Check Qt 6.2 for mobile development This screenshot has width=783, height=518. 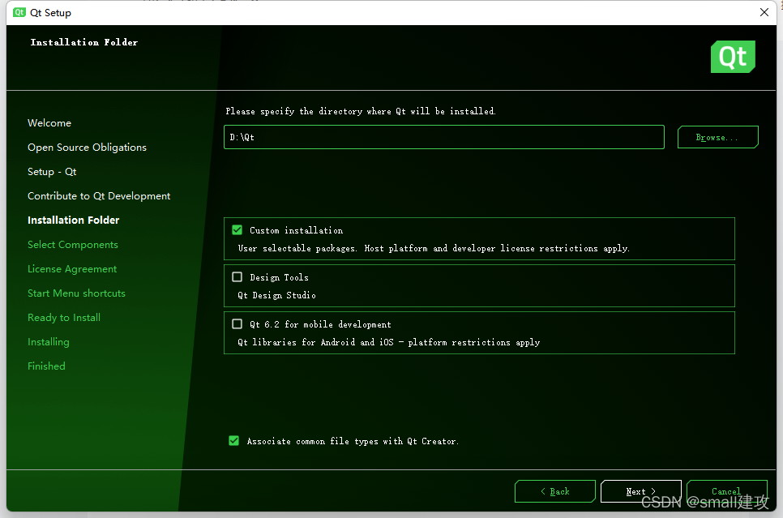point(237,323)
